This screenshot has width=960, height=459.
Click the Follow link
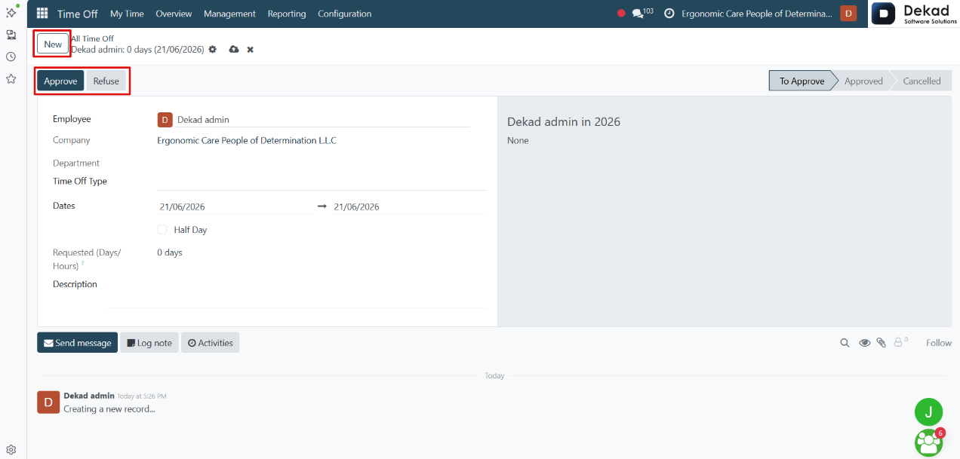(939, 343)
